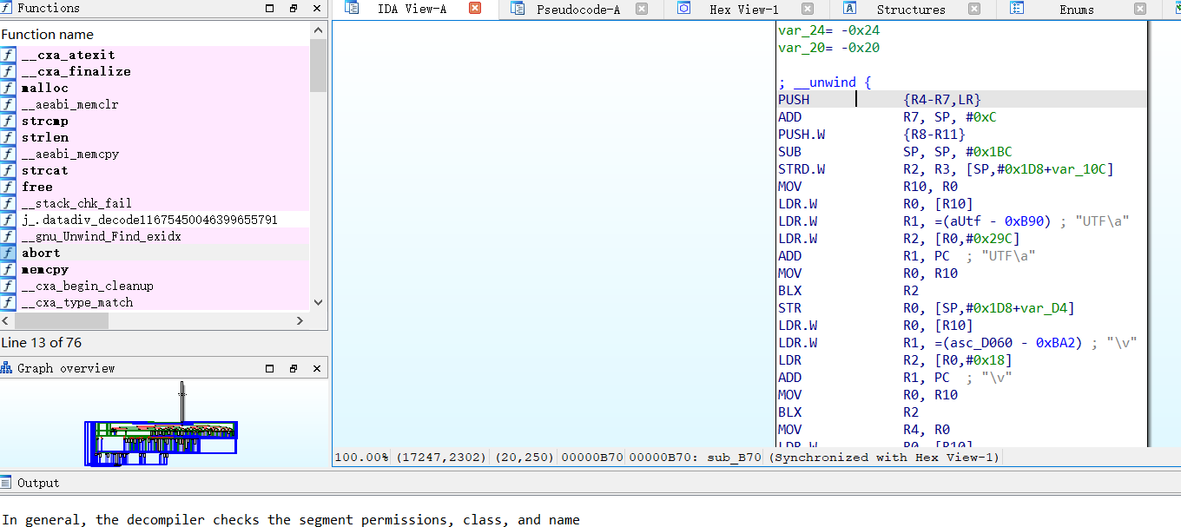
Task: Open the Enums tab
Action: [x=1076, y=10]
